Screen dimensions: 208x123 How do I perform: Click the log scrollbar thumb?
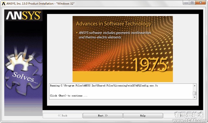click(x=194, y=93)
